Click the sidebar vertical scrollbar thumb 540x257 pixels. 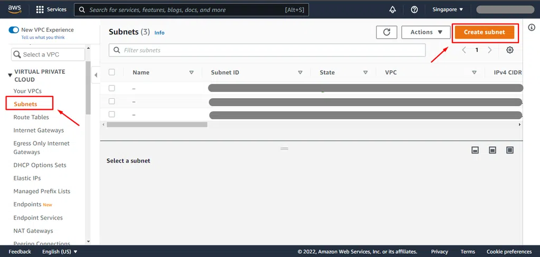[x=88, y=88]
